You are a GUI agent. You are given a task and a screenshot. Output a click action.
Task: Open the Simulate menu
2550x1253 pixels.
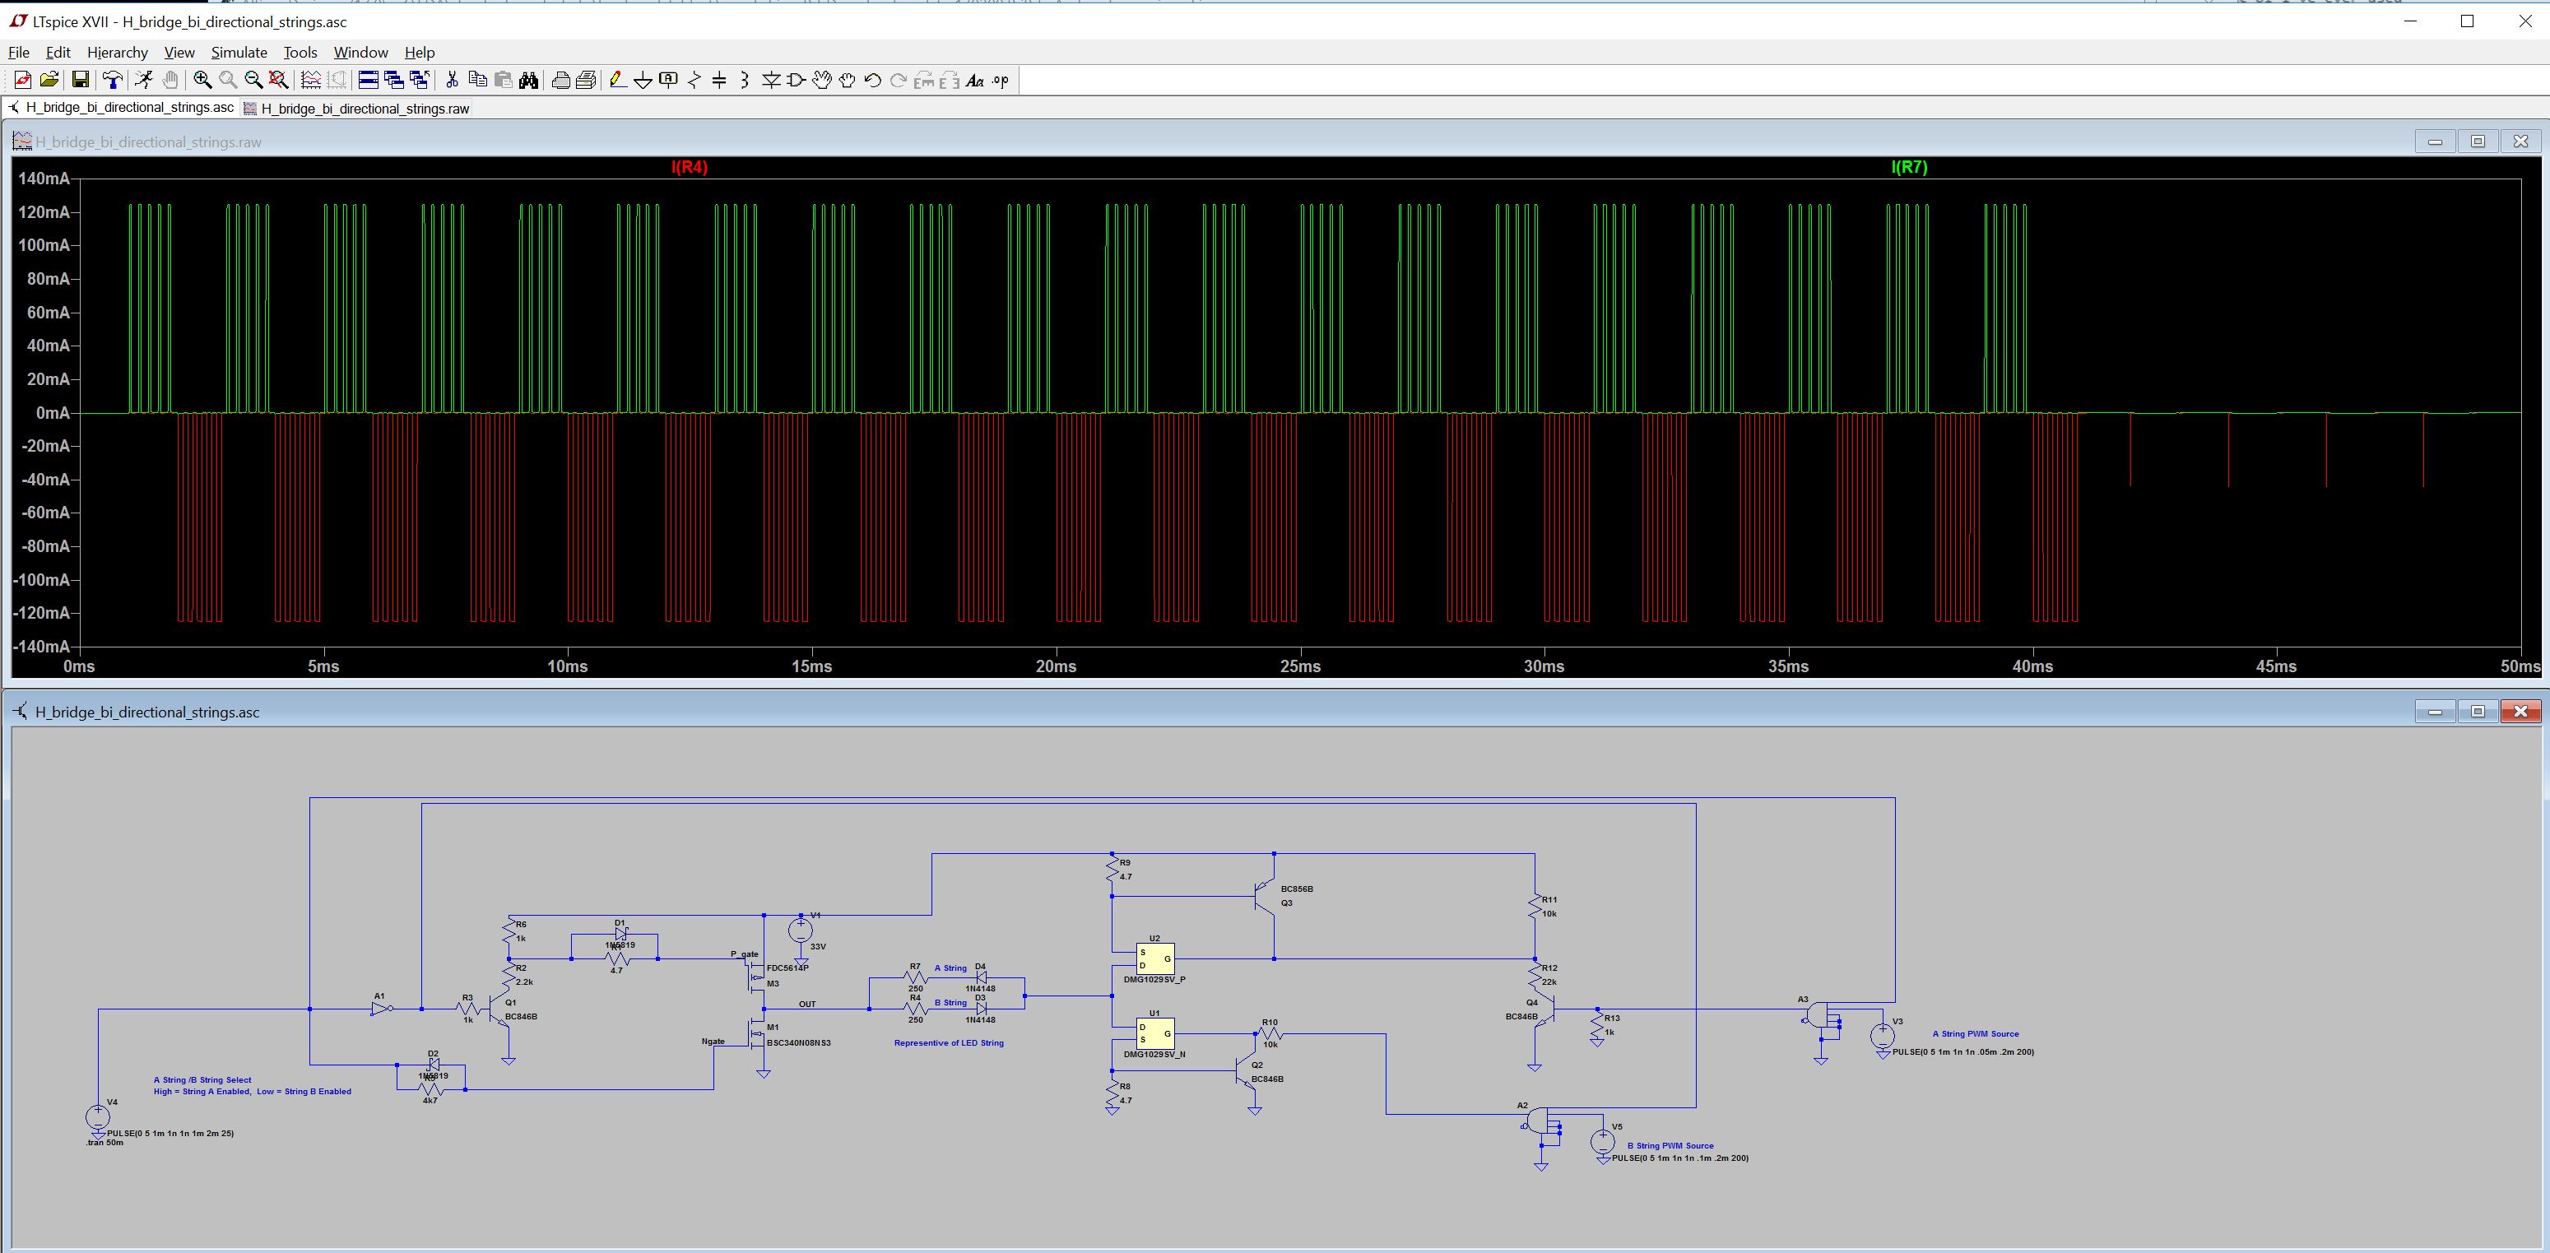tap(239, 53)
